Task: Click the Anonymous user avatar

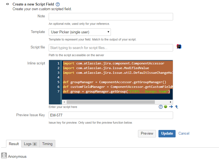Action: click(x=4, y=156)
